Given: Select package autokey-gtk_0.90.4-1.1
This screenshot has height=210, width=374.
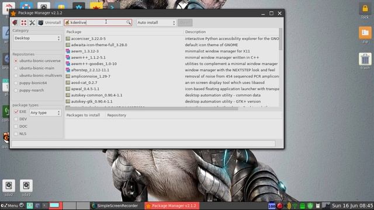Looking at the screenshot, I should 172,101.
